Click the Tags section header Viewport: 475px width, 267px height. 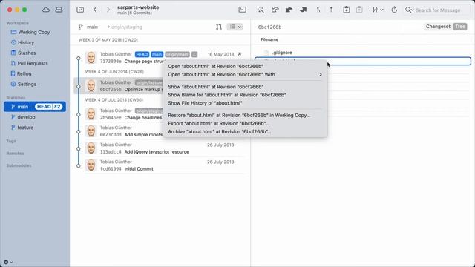point(11,141)
